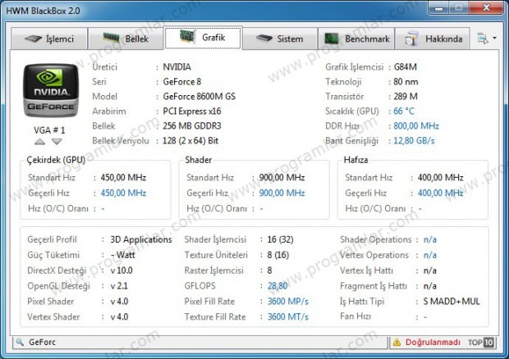The image size is (509, 359).
Task: Click the v 10.0 DirectX value
Action: click(121, 270)
